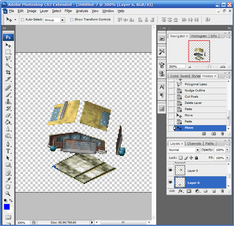Open the Filter menu
234x226 pixels.
[x=68, y=11]
